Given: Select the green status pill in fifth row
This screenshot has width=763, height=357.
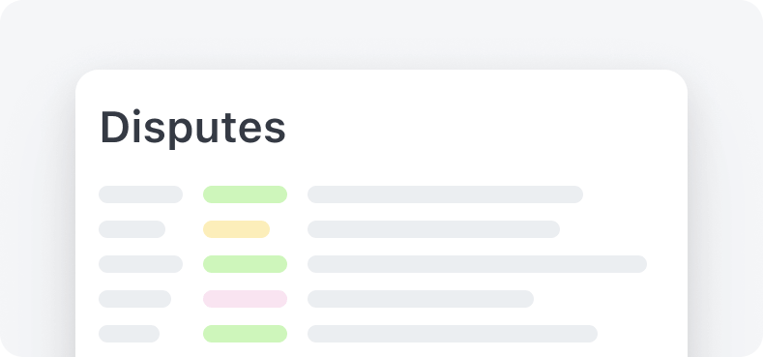Looking at the screenshot, I should [245, 334].
